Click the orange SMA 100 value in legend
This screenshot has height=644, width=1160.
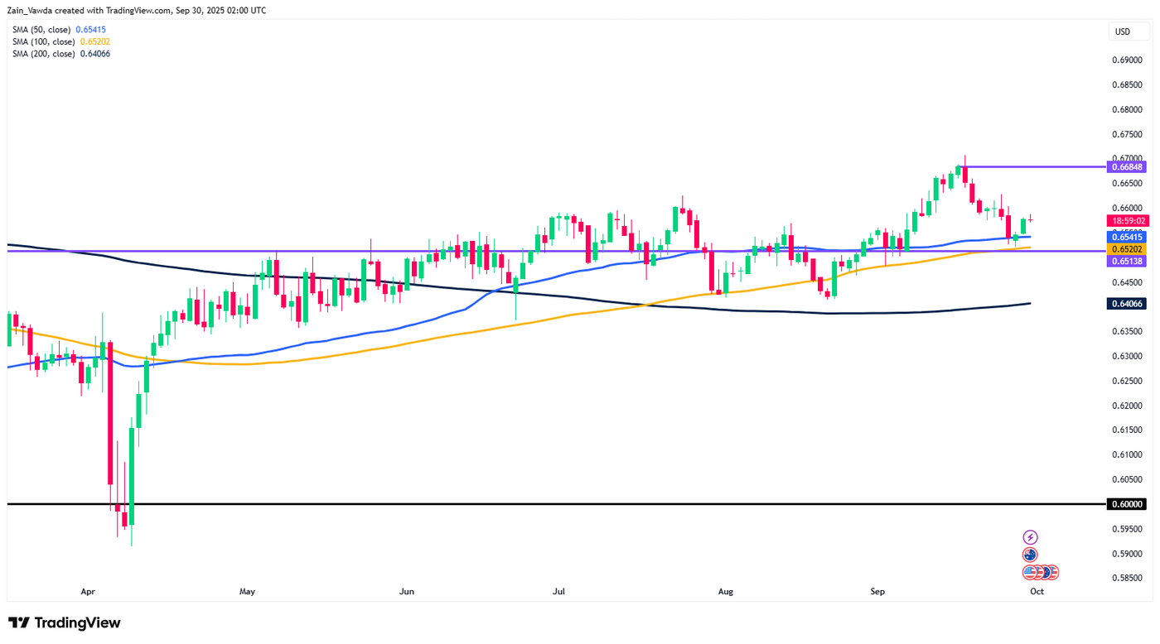(93, 41)
